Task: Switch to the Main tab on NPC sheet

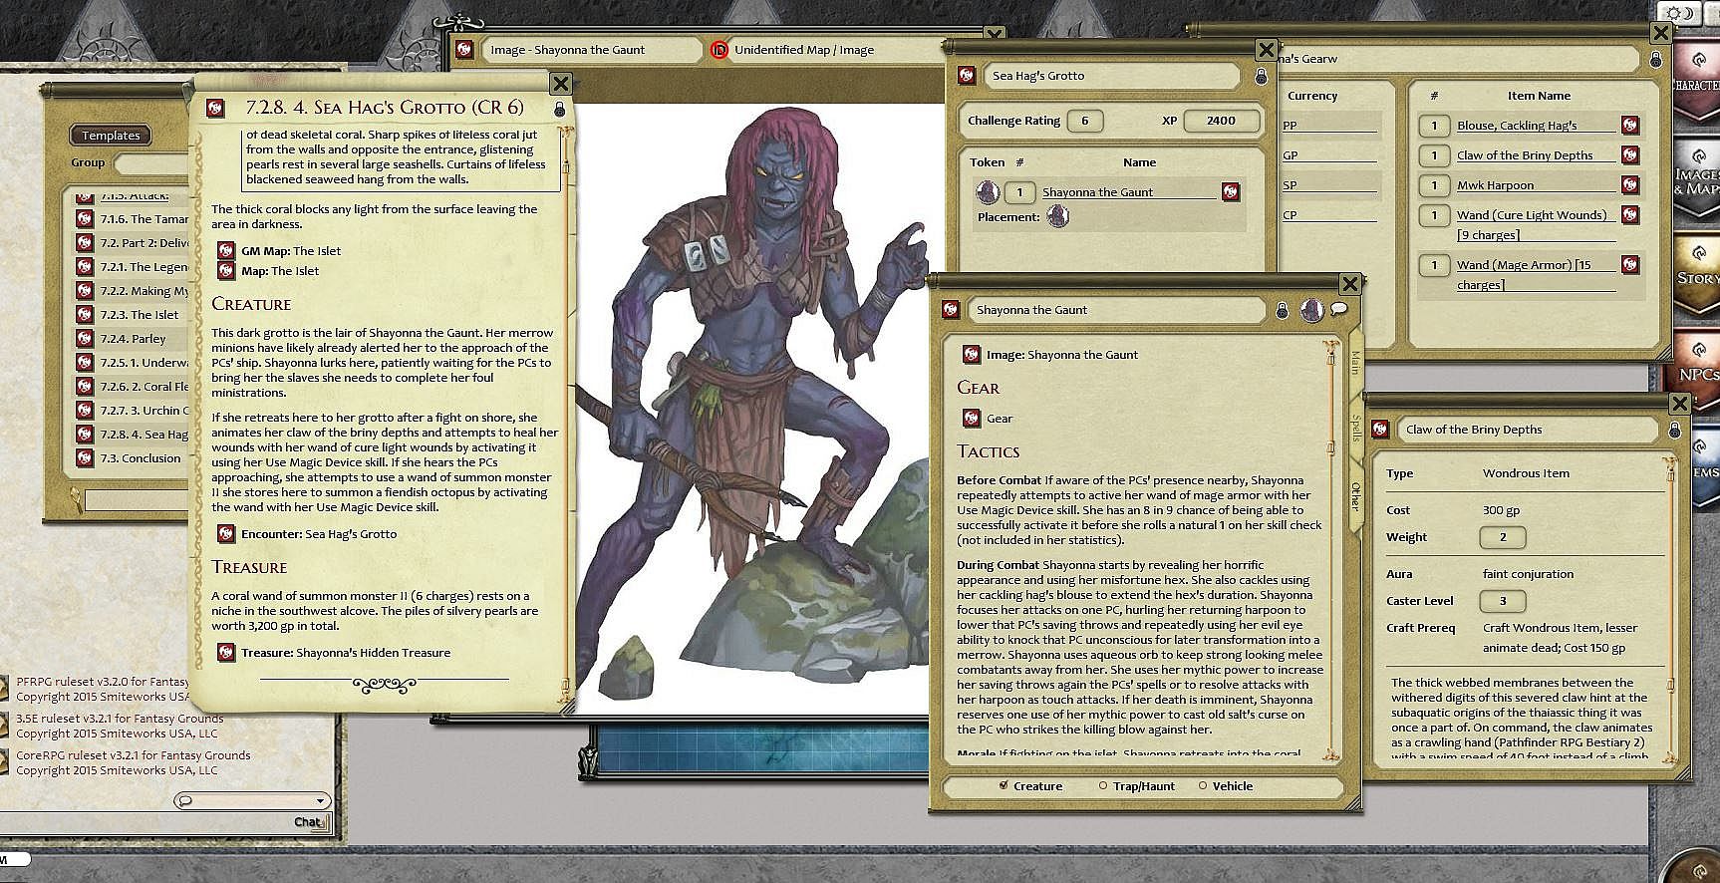Action: click(1355, 363)
